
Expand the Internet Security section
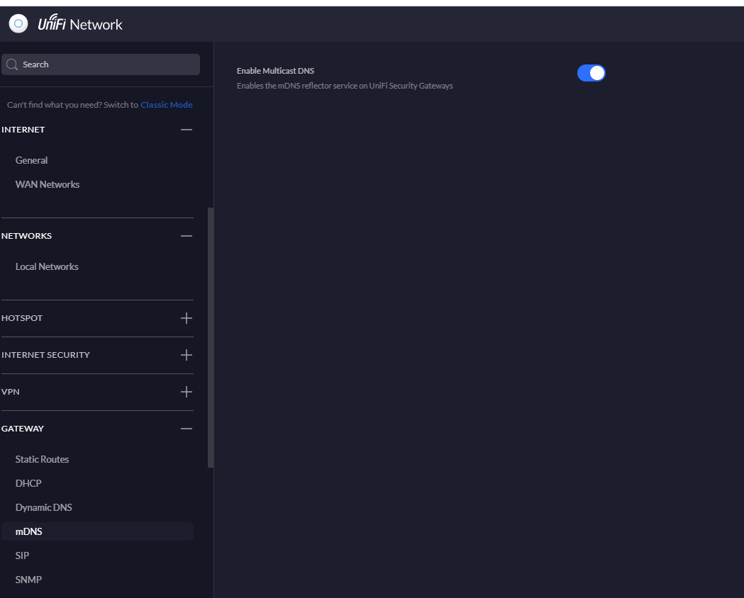186,355
